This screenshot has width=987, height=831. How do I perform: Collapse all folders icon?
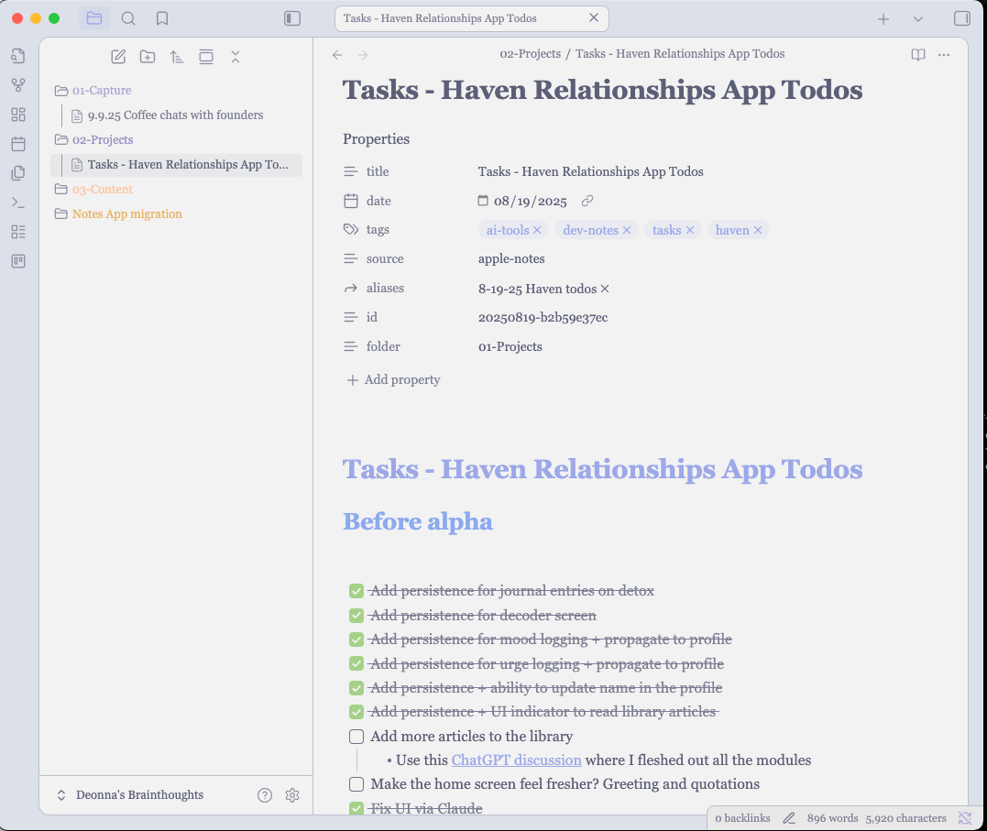click(236, 57)
